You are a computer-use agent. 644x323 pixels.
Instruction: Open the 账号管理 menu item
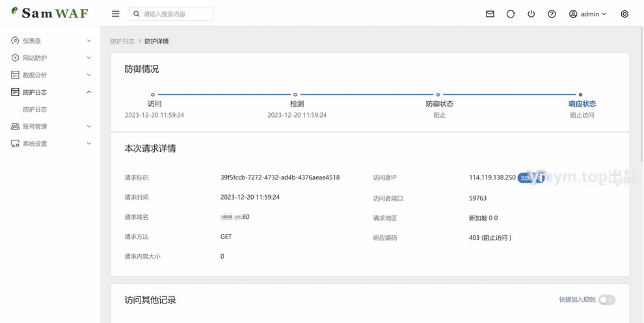pyautogui.click(x=50, y=127)
